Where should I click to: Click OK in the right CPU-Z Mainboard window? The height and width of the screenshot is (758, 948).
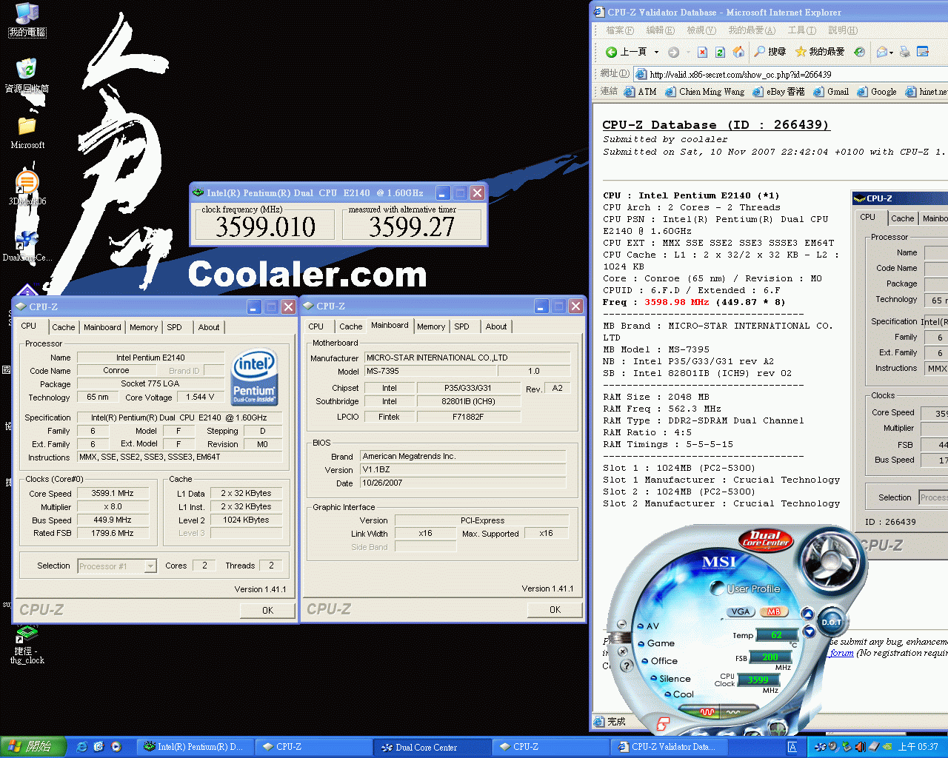[555, 610]
